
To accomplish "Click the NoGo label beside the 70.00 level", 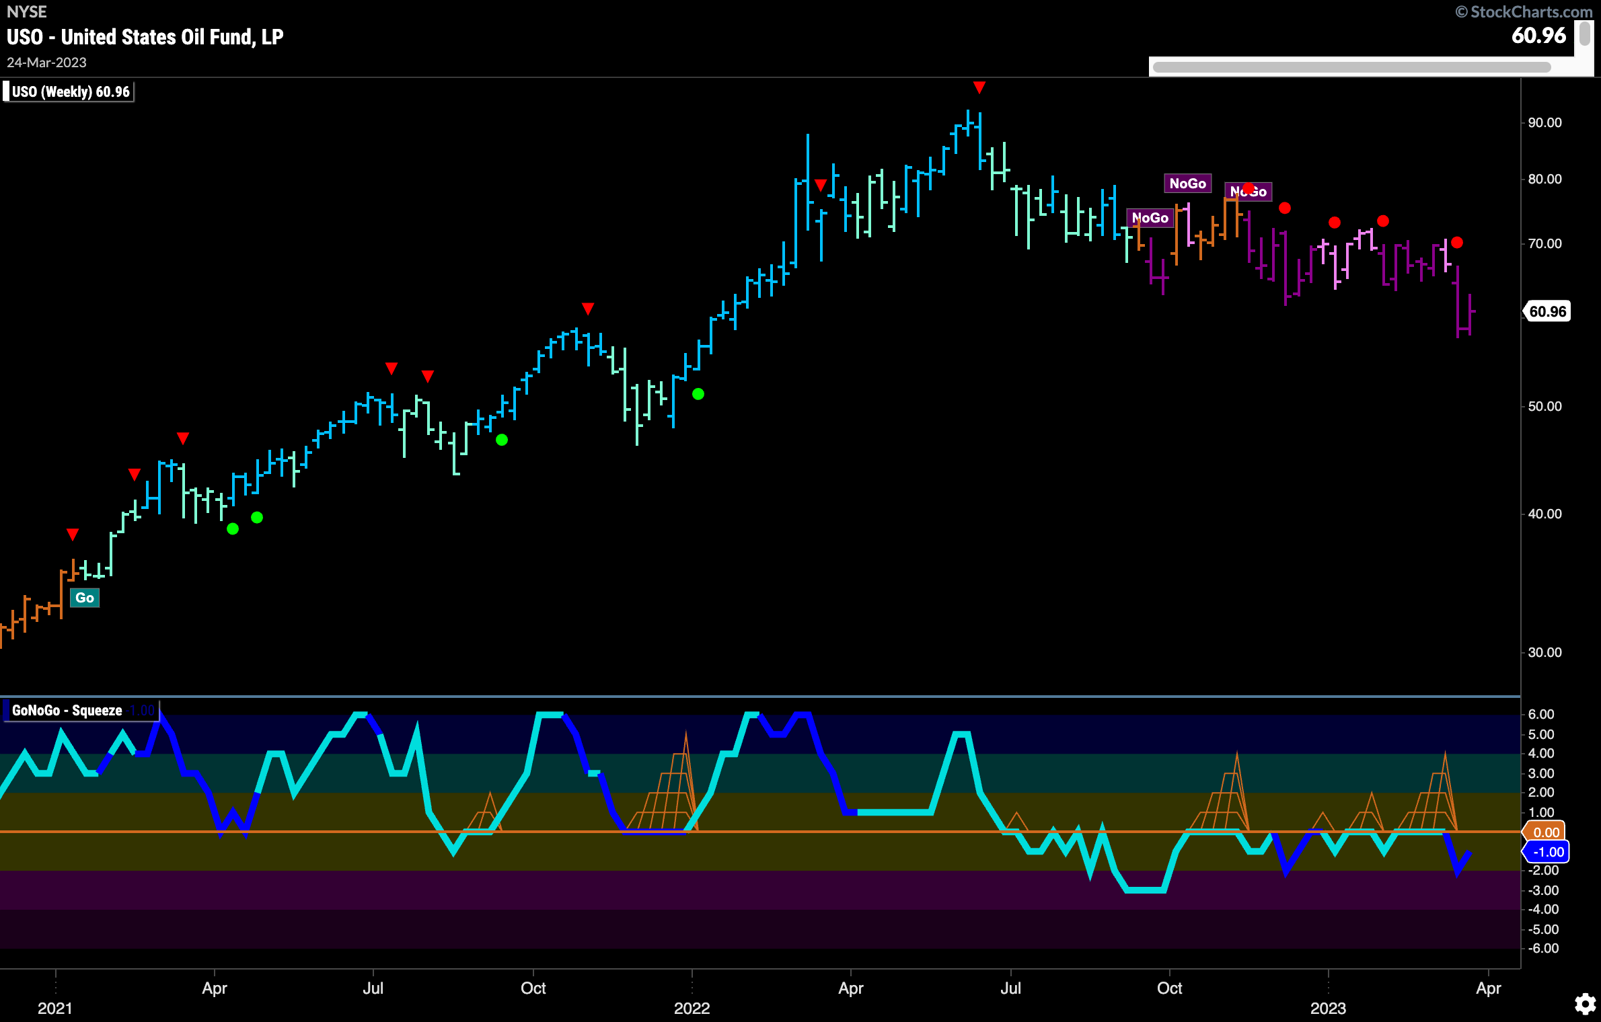I will (1150, 218).
